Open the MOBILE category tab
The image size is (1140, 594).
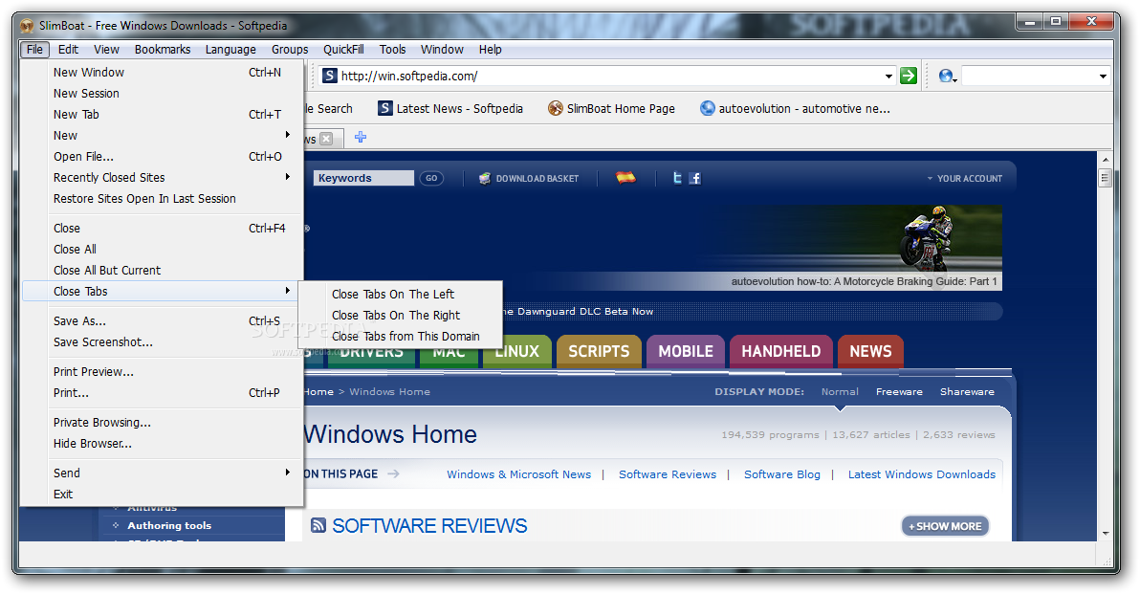tap(686, 351)
